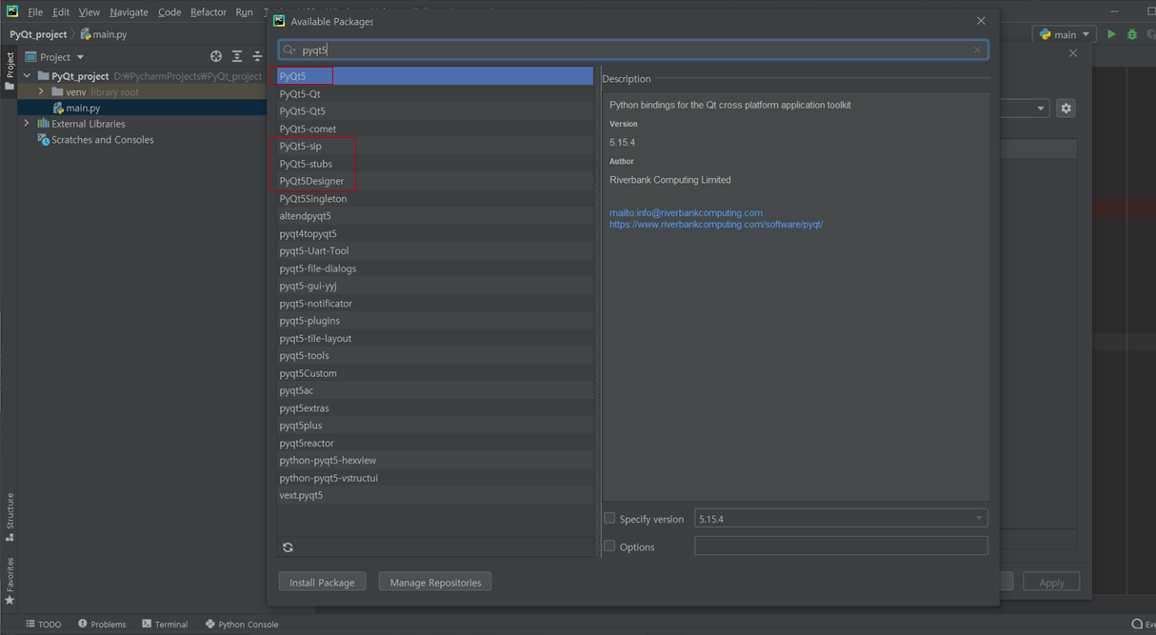Open the TODO tool window
The width and height of the screenshot is (1156, 635).
pyautogui.click(x=44, y=625)
